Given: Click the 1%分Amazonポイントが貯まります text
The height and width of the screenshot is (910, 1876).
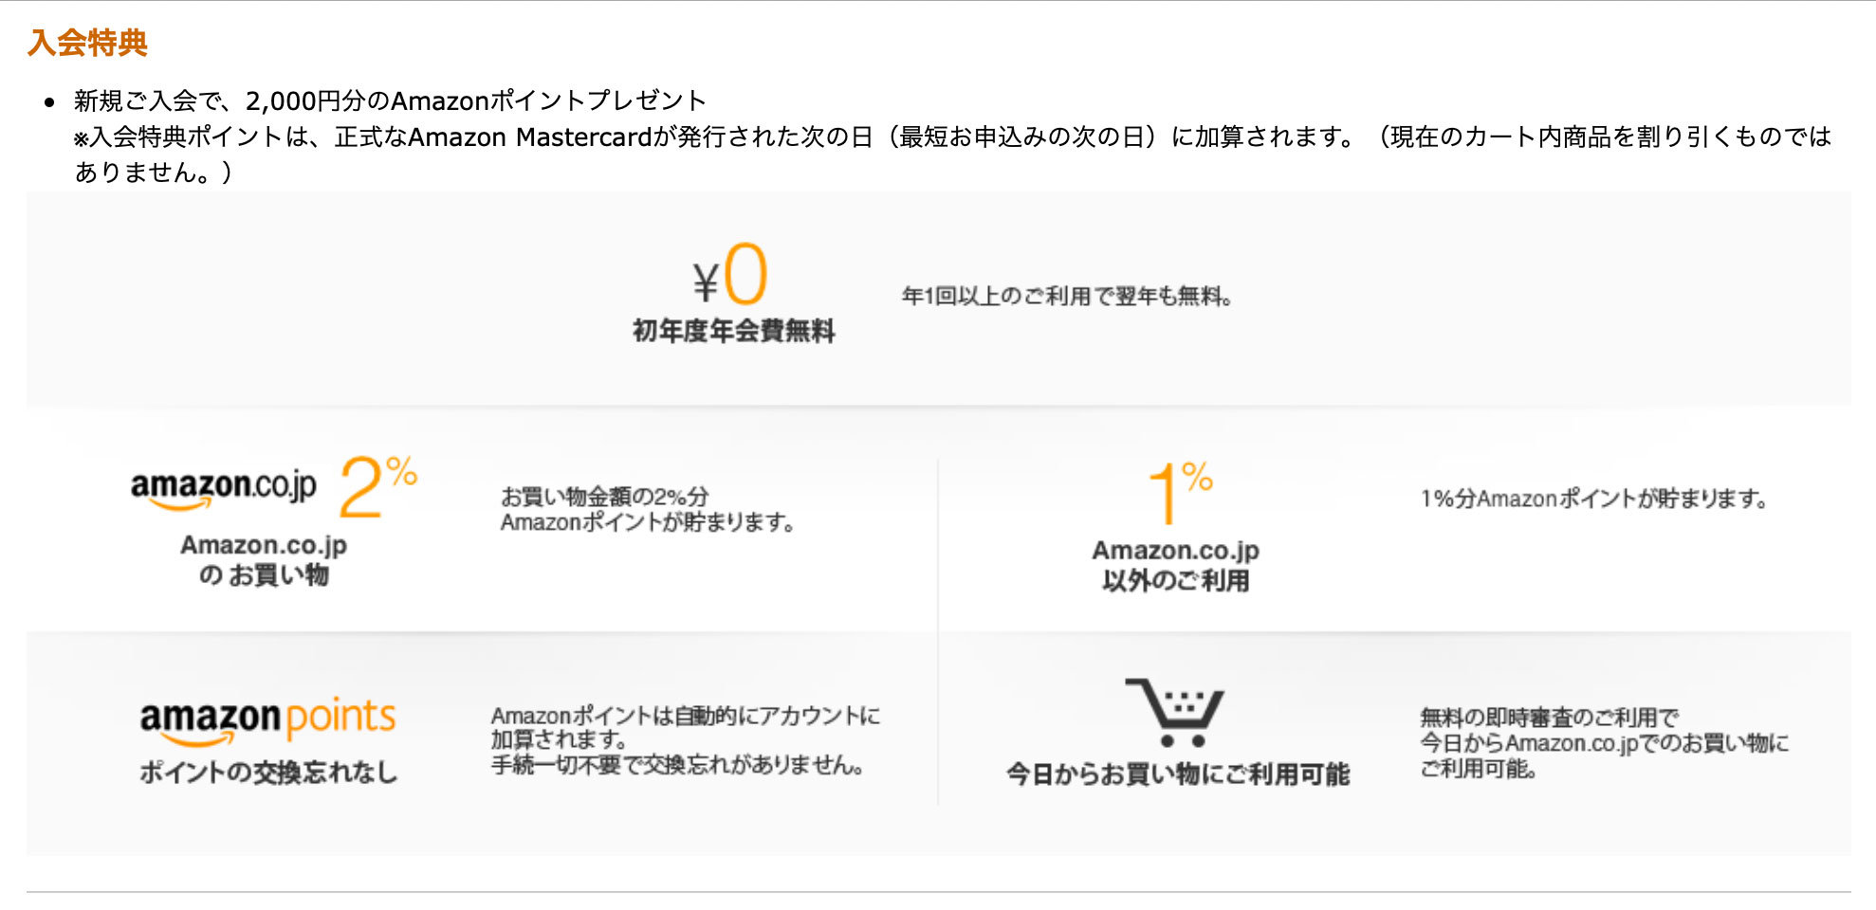Looking at the screenshot, I should click(1594, 499).
